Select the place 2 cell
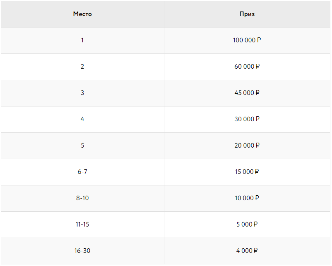332x266 pixels. 82,67
